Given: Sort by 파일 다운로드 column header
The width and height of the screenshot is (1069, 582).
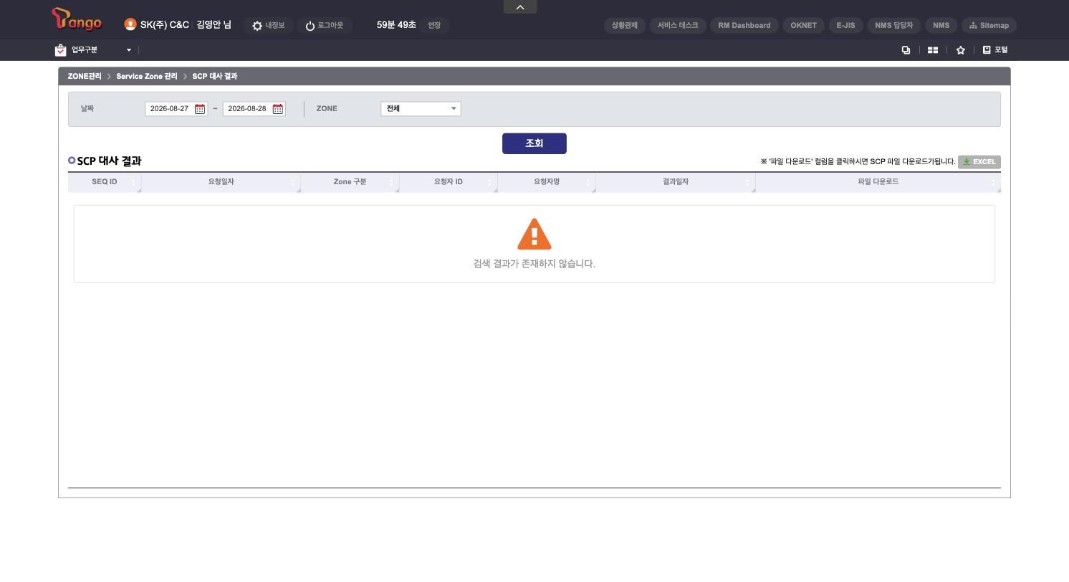Looking at the screenshot, I should pos(878,182).
